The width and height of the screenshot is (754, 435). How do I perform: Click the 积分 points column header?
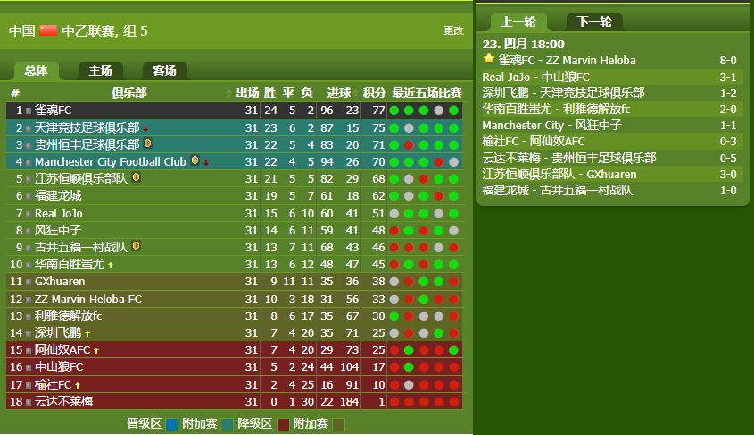coord(374,93)
